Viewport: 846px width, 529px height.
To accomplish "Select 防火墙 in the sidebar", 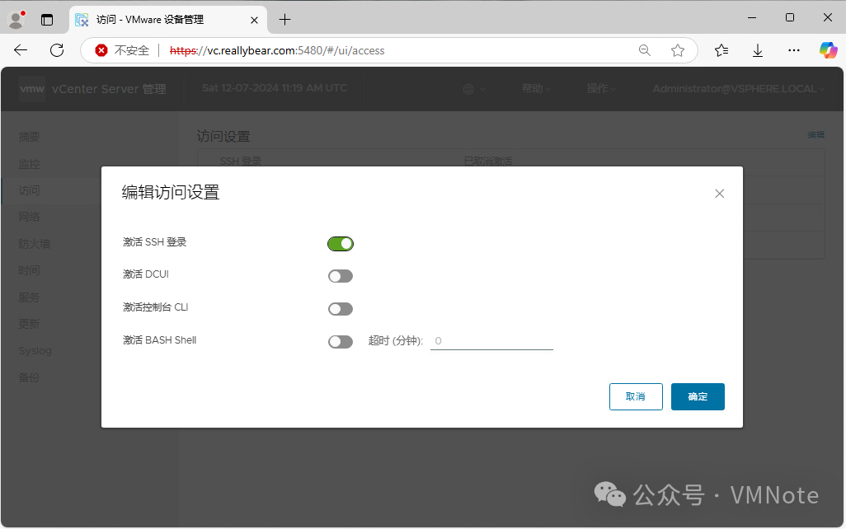I will click(34, 244).
